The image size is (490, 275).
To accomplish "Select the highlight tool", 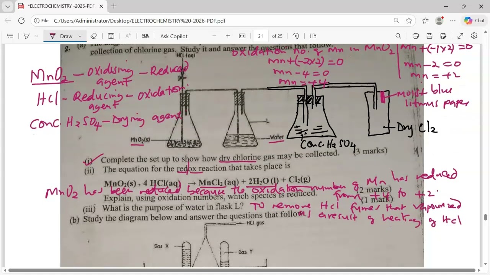I will pyautogui.click(x=26, y=36).
